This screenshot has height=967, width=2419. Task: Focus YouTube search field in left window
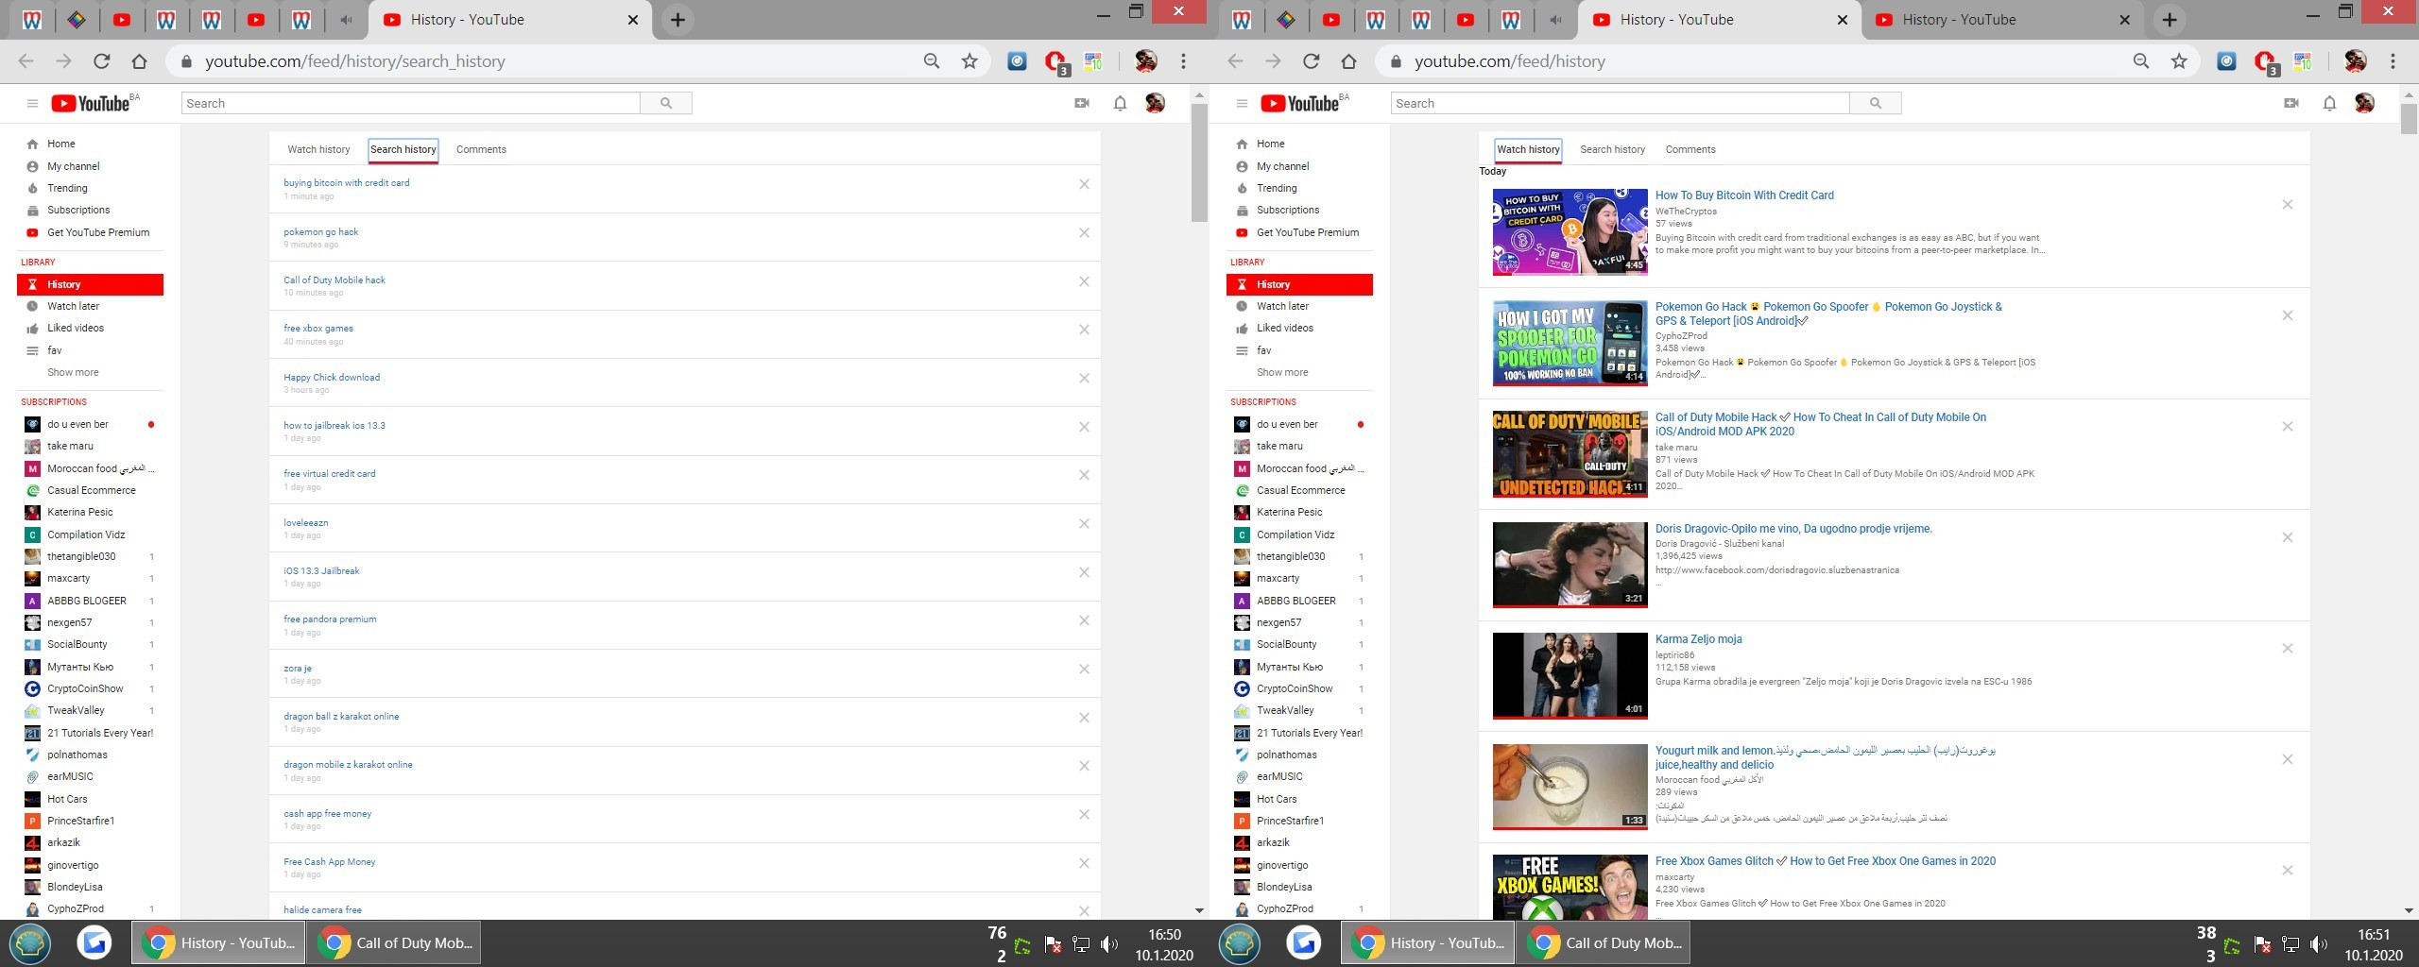pyautogui.click(x=411, y=104)
